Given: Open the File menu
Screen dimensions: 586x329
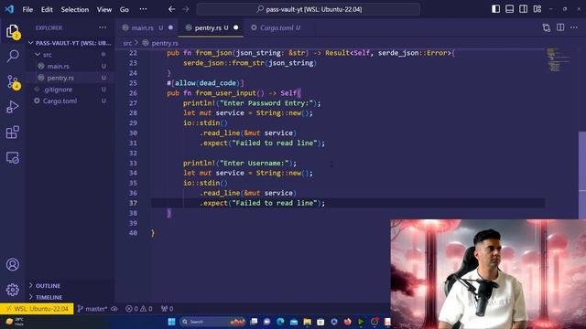Looking at the screenshot, I should click(x=27, y=9).
